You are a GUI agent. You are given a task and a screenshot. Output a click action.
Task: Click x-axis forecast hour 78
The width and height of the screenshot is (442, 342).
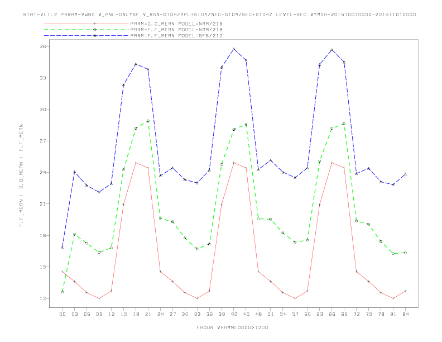381,314
